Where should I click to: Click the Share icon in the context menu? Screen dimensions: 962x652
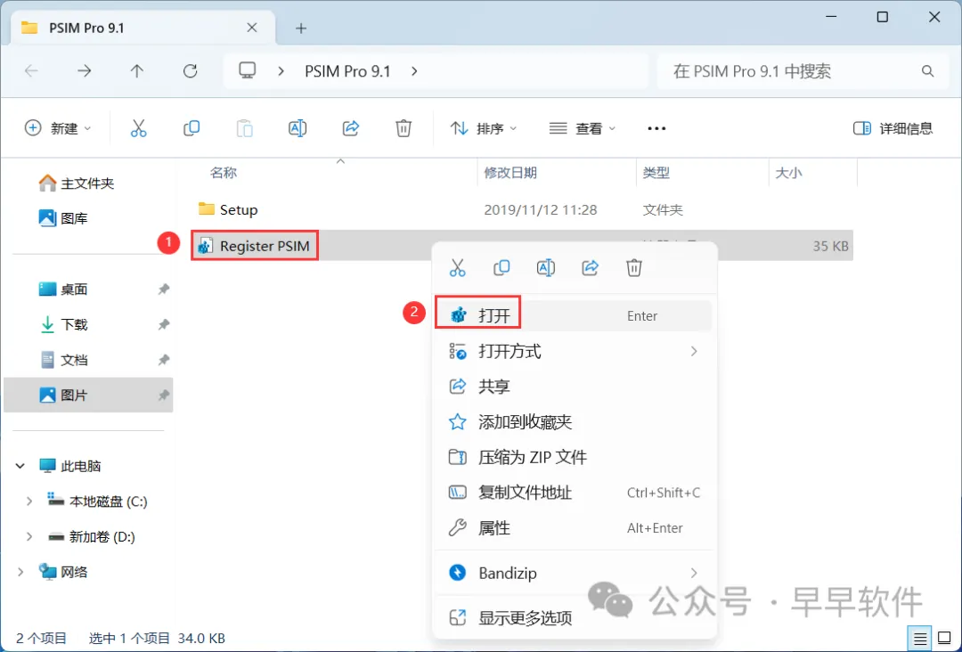[590, 267]
